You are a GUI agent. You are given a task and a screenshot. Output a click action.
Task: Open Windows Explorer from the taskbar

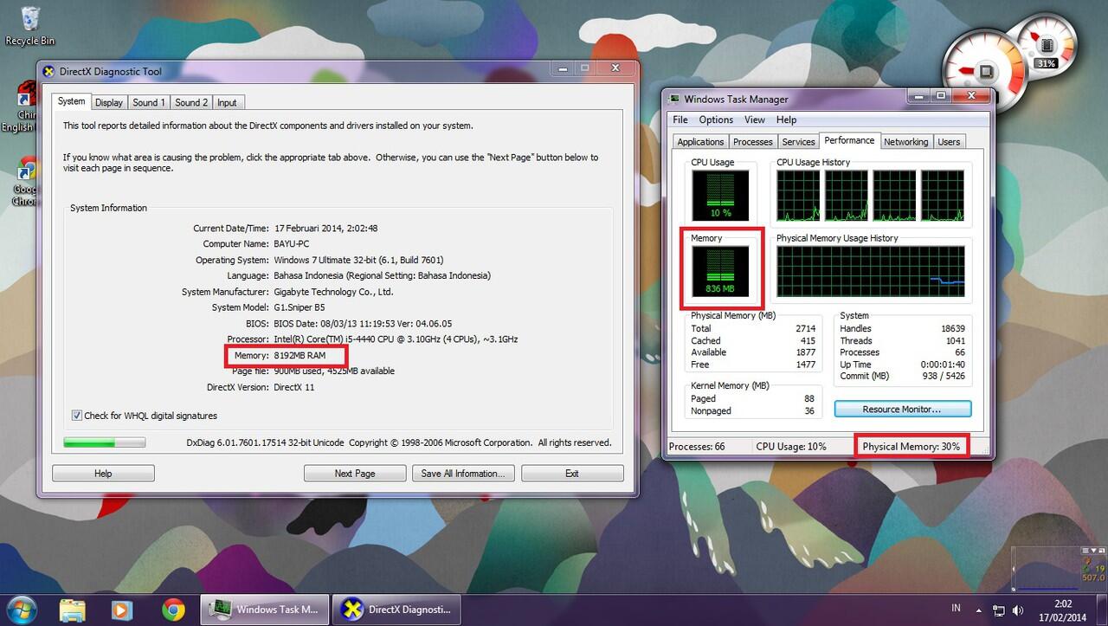(x=73, y=609)
